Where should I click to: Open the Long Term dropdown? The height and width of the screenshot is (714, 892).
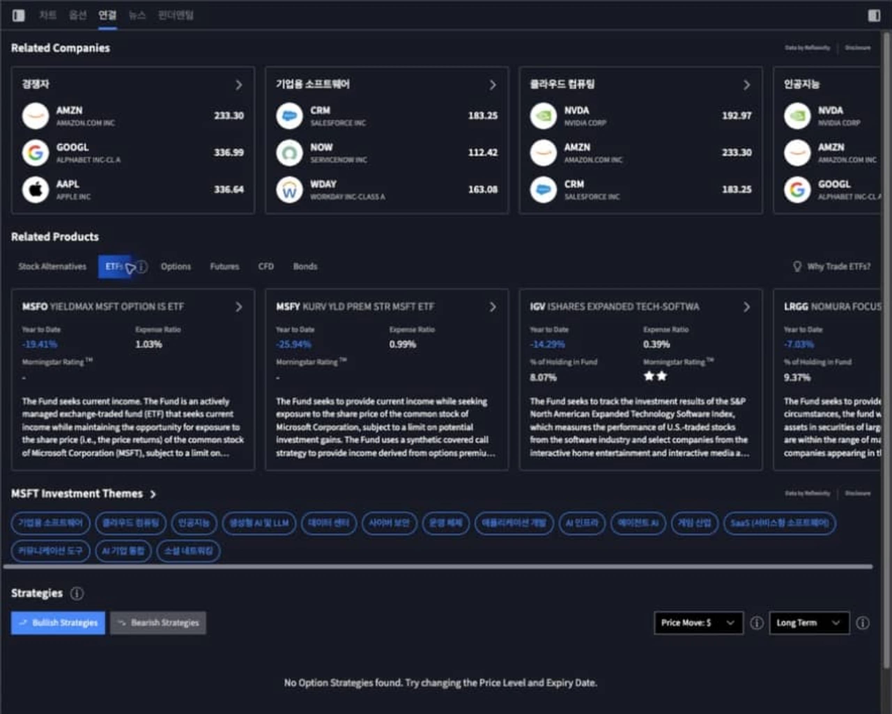pyautogui.click(x=809, y=623)
